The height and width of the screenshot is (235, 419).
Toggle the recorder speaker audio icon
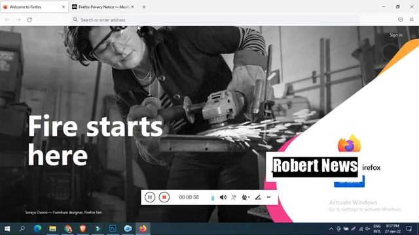[x=223, y=197]
